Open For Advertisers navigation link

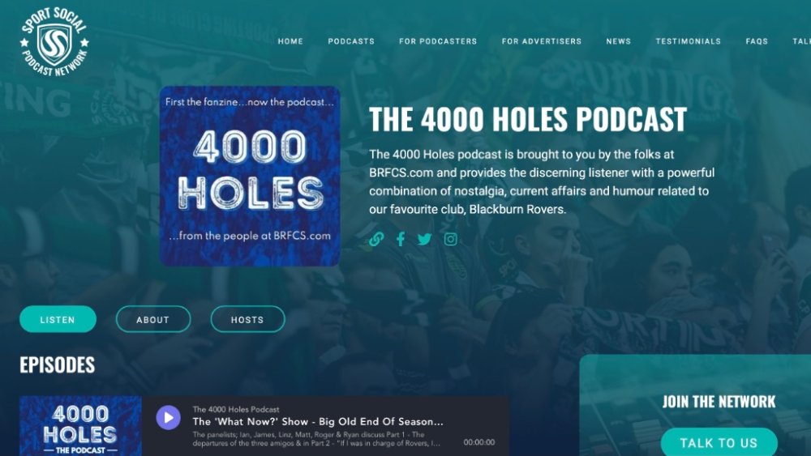point(542,41)
